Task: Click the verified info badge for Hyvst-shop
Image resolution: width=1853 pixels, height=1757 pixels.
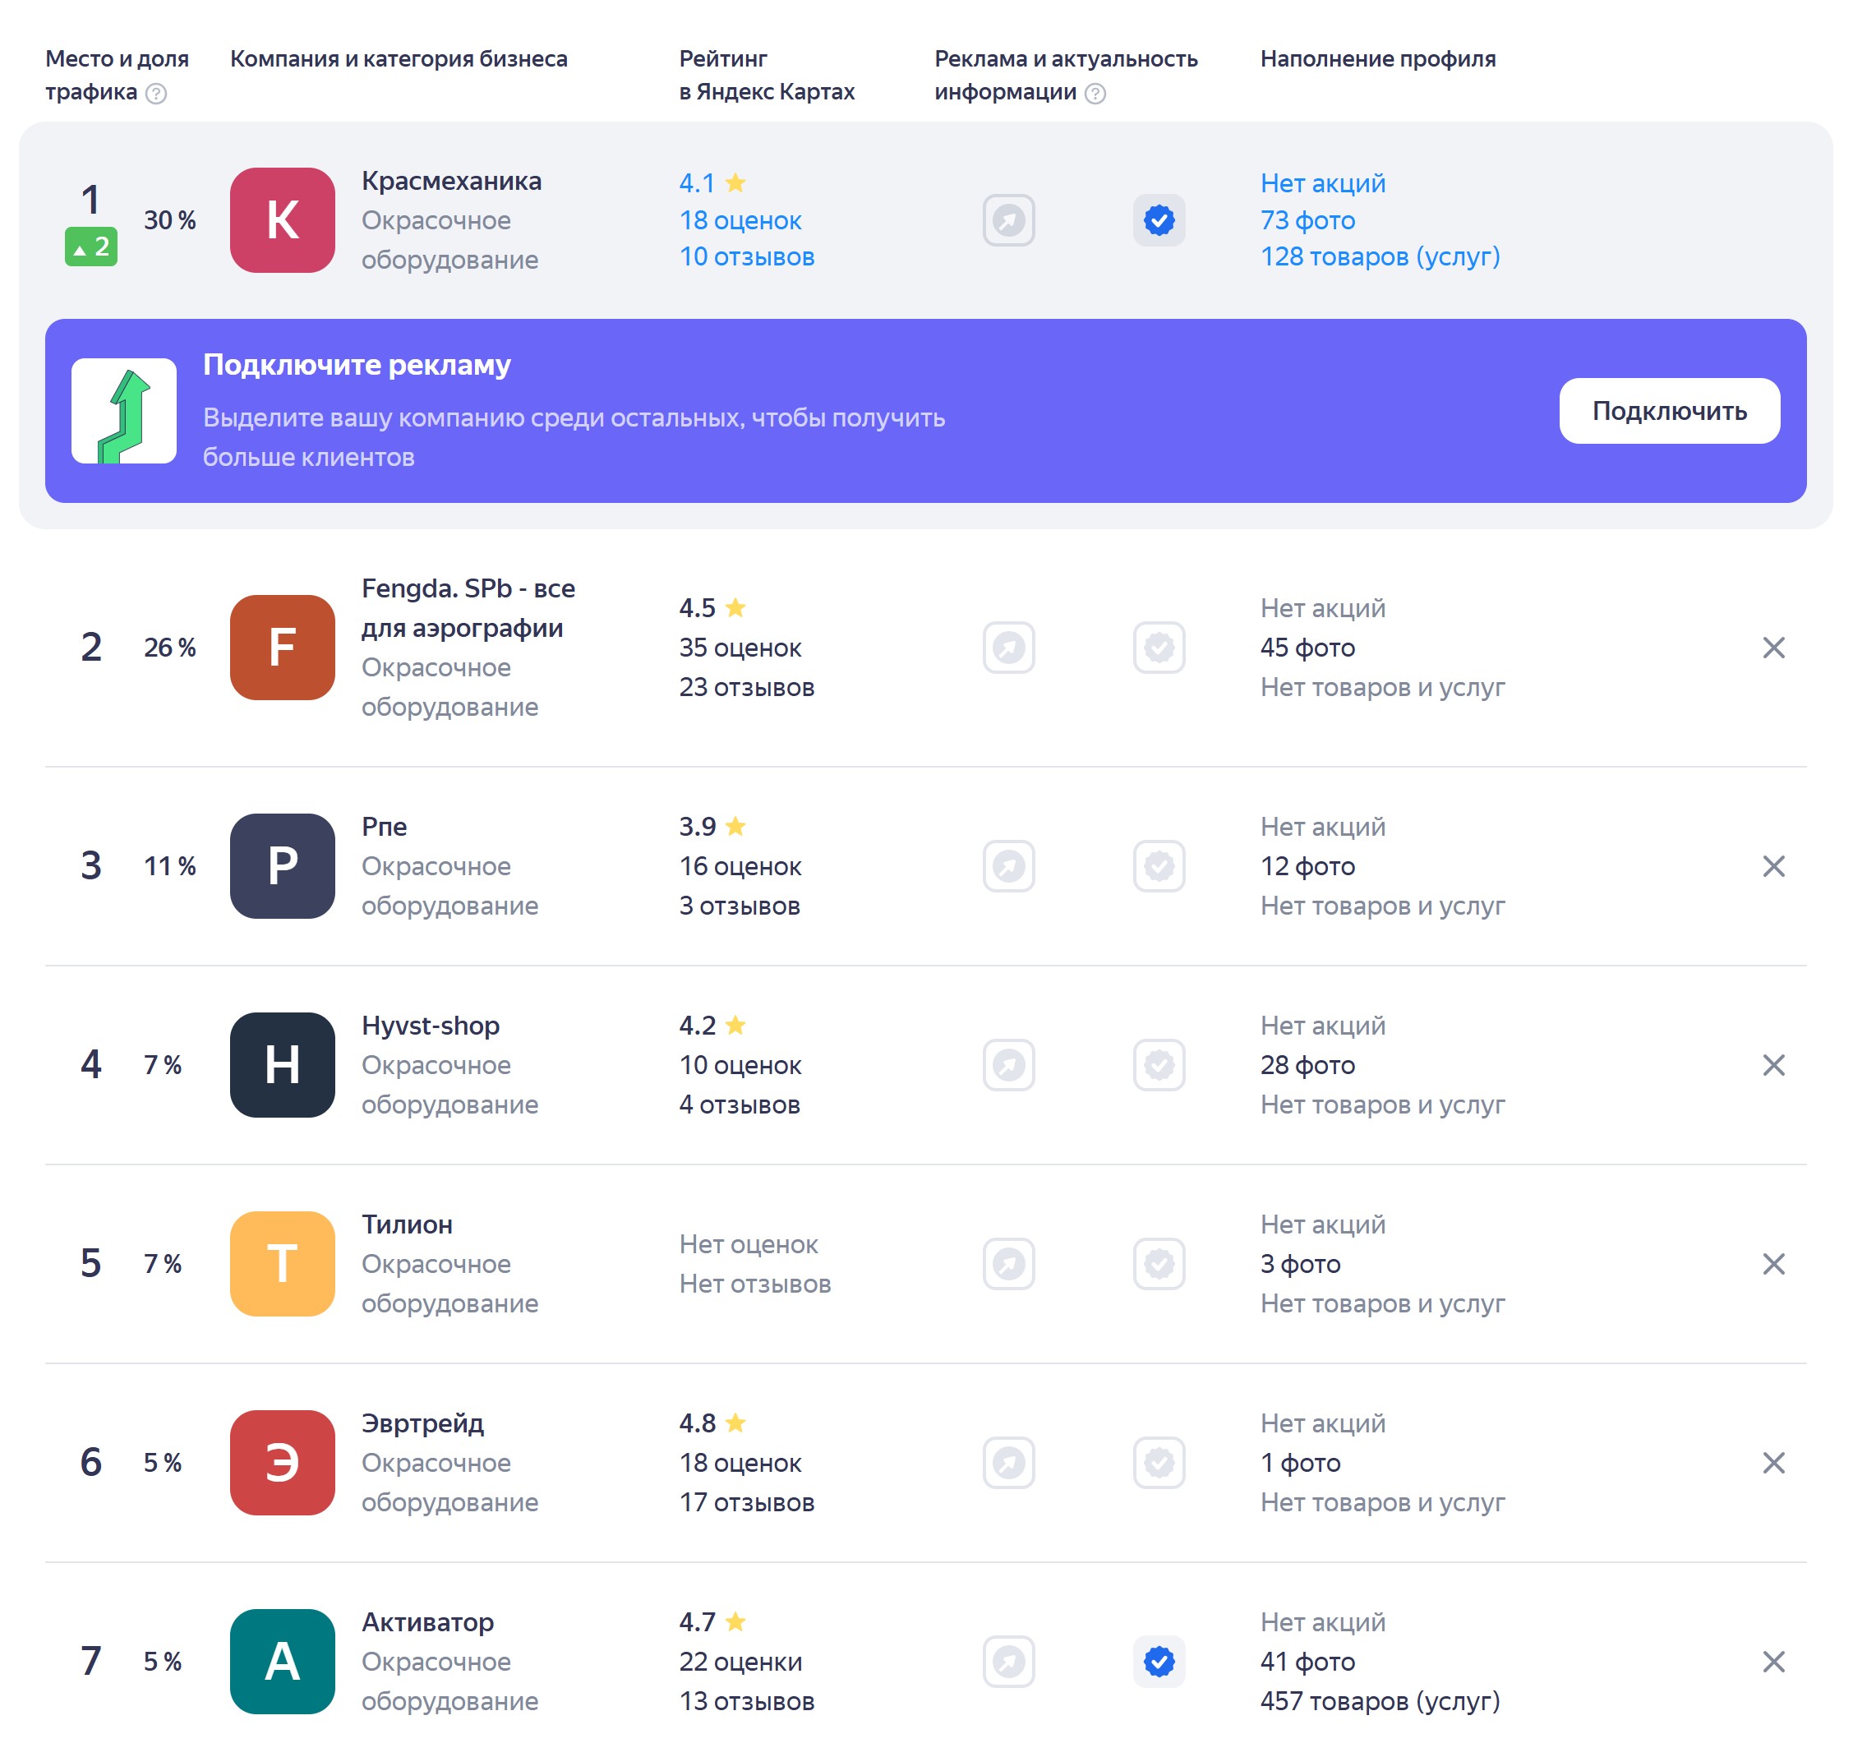Action: (x=1159, y=1064)
